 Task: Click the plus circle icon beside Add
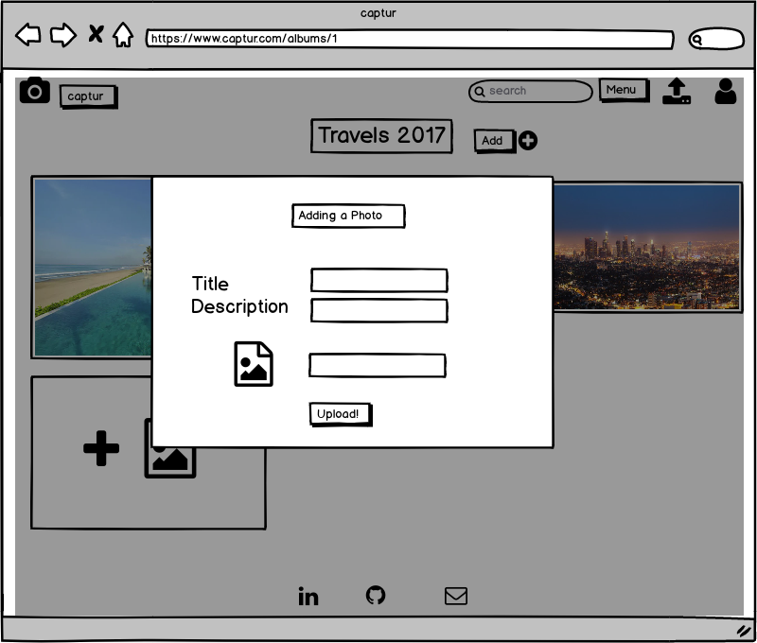(528, 140)
